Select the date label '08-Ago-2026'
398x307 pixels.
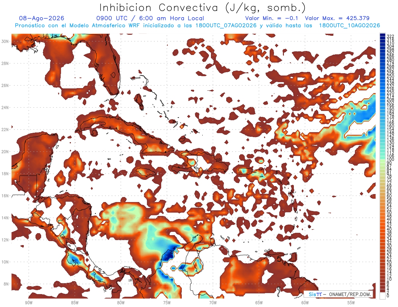click(x=42, y=18)
